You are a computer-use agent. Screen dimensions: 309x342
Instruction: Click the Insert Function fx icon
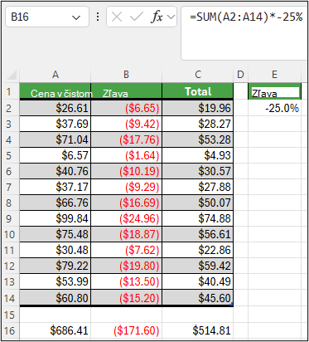[x=157, y=17]
